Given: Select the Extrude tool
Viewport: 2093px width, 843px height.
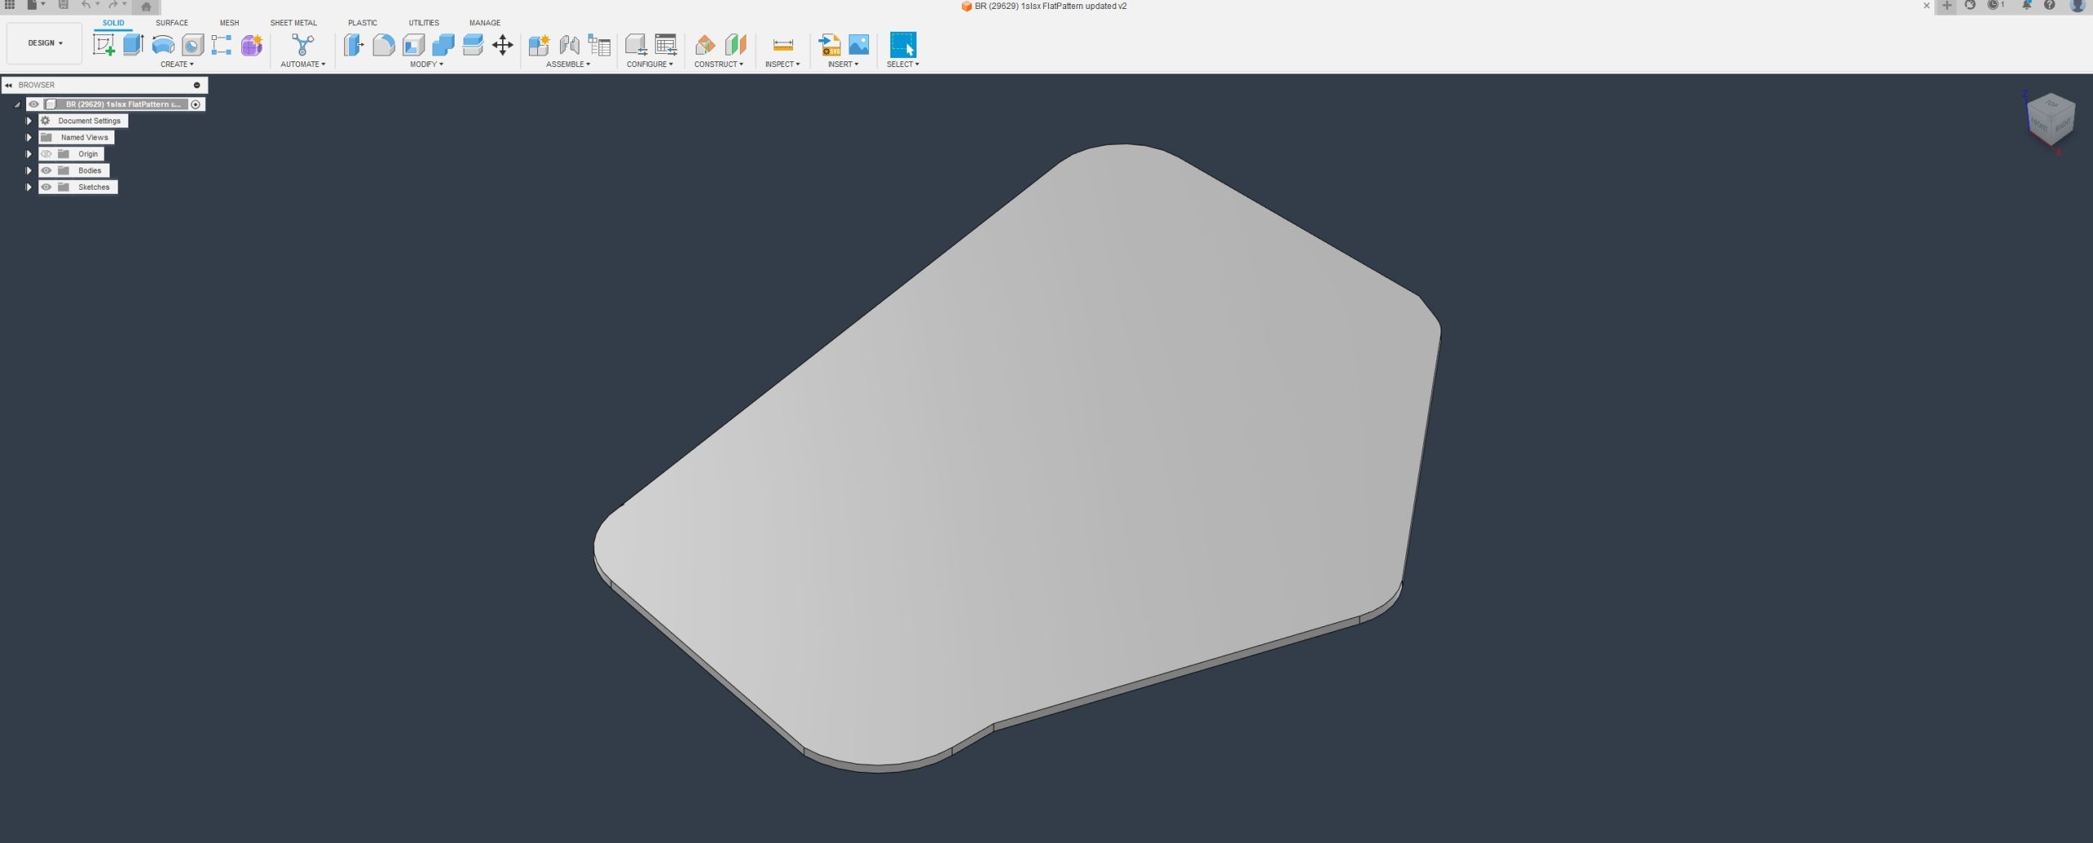Looking at the screenshot, I should point(133,45).
